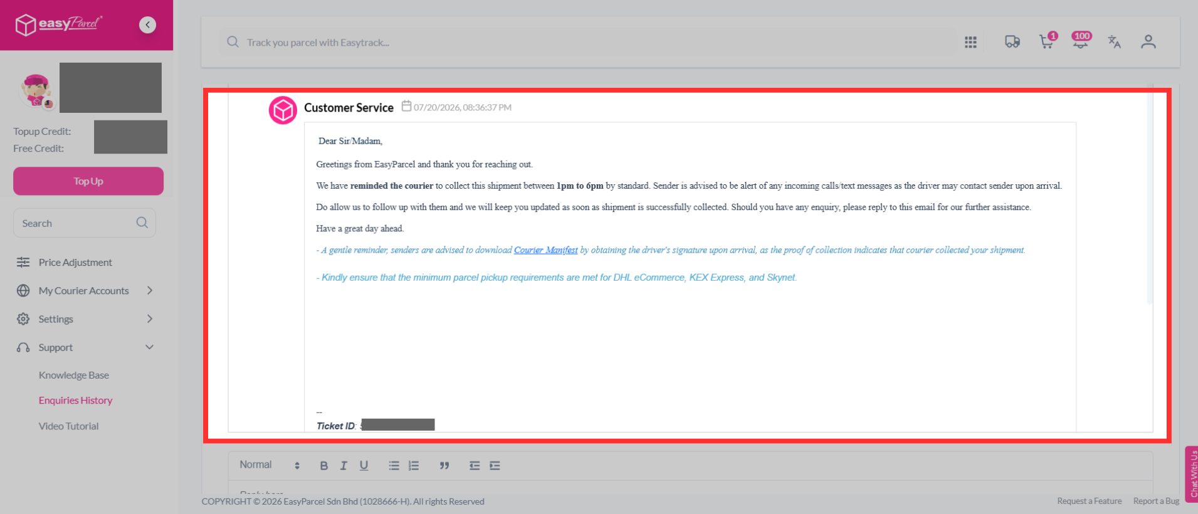Open the shopping cart
The width and height of the screenshot is (1198, 514).
[x=1047, y=41]
